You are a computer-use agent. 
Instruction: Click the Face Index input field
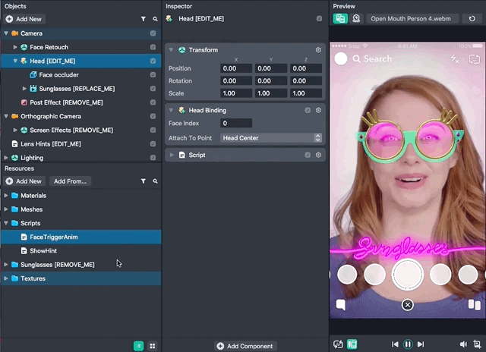pyautogui.click(x=236, y=124)
